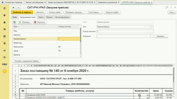The width and height of the screenshot is (177, 99).
Task: Click Загрузить файл button
Action: [x=112, y=12]
